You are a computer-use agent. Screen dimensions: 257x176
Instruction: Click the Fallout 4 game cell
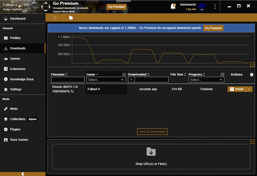94,89
